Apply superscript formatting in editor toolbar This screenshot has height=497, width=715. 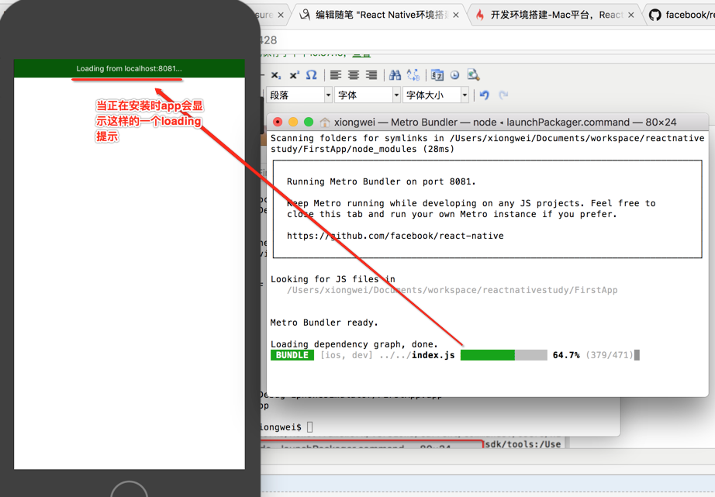(x=295, y=75)
